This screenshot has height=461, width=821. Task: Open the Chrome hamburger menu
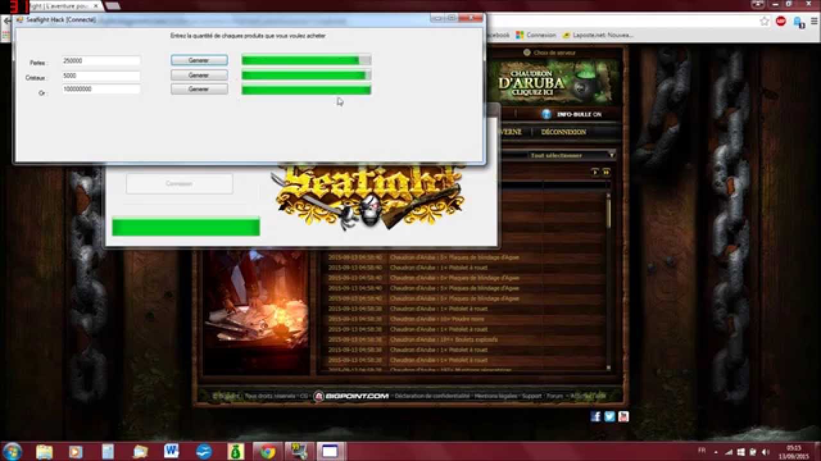(x=813, y=21)
